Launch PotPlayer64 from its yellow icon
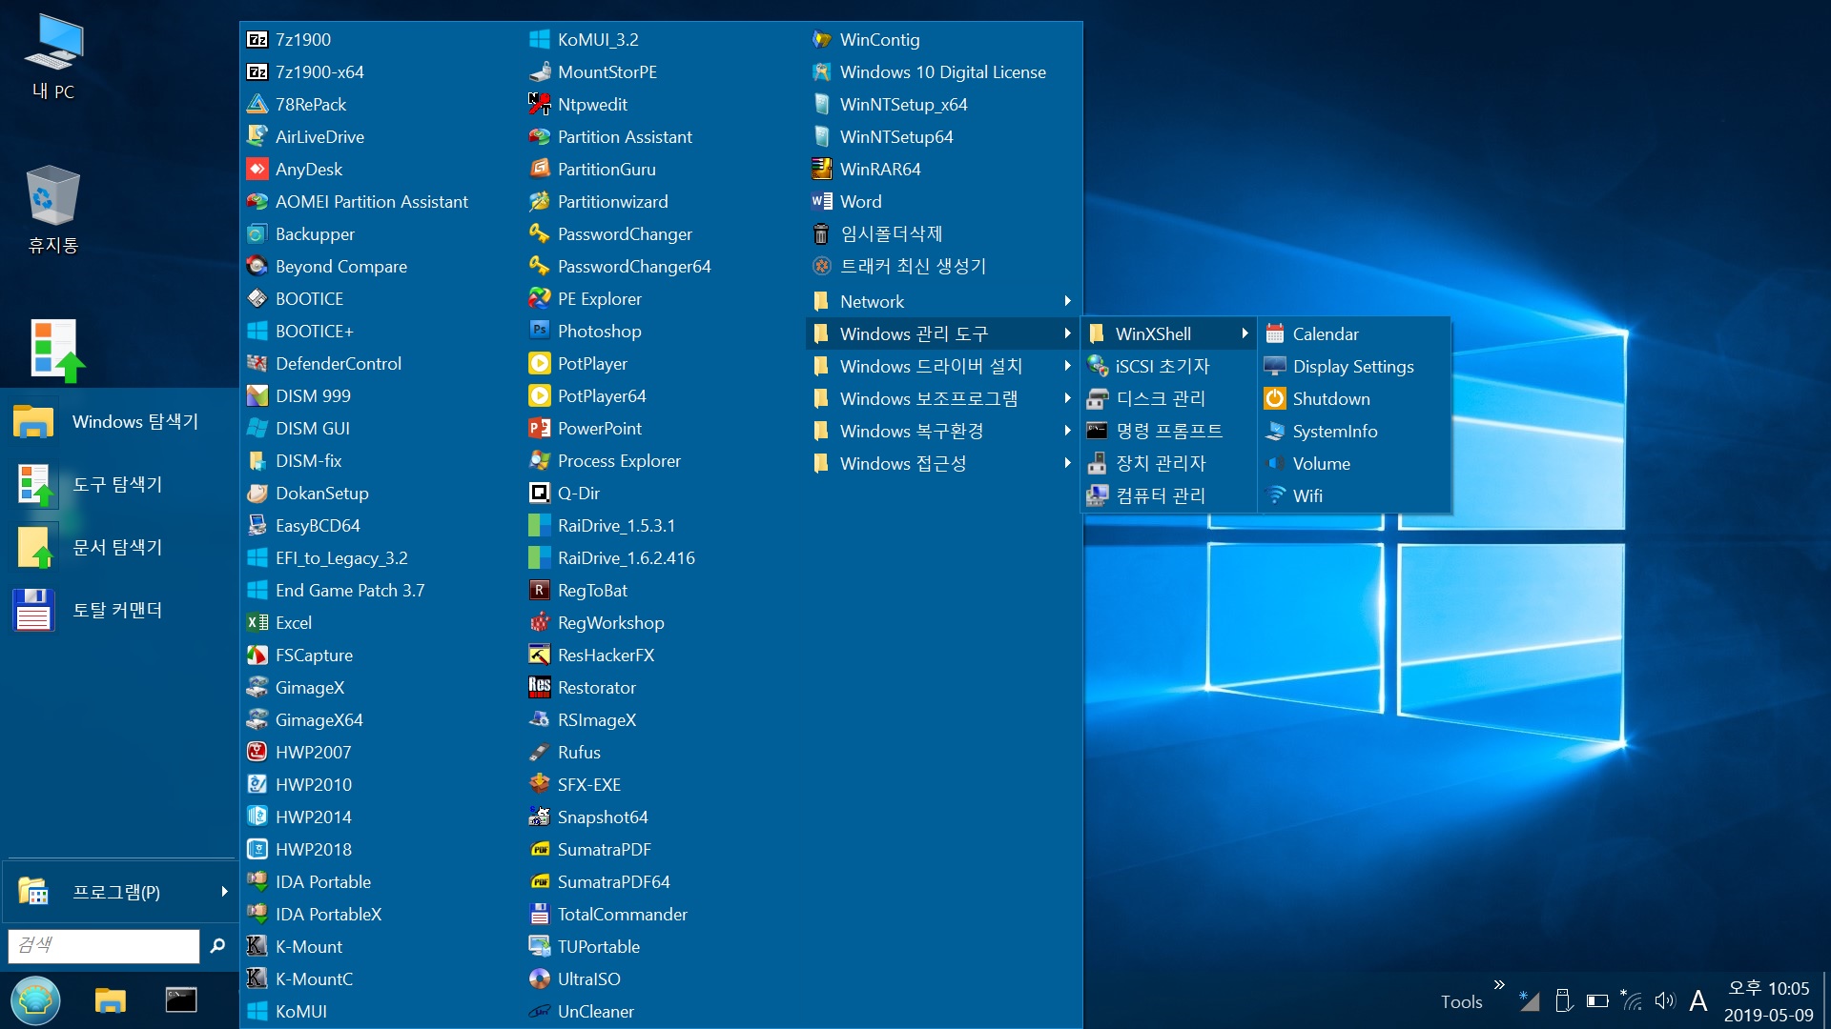Image resolution: width=1831 pixels, height=1029 pixels. (540, 395)
